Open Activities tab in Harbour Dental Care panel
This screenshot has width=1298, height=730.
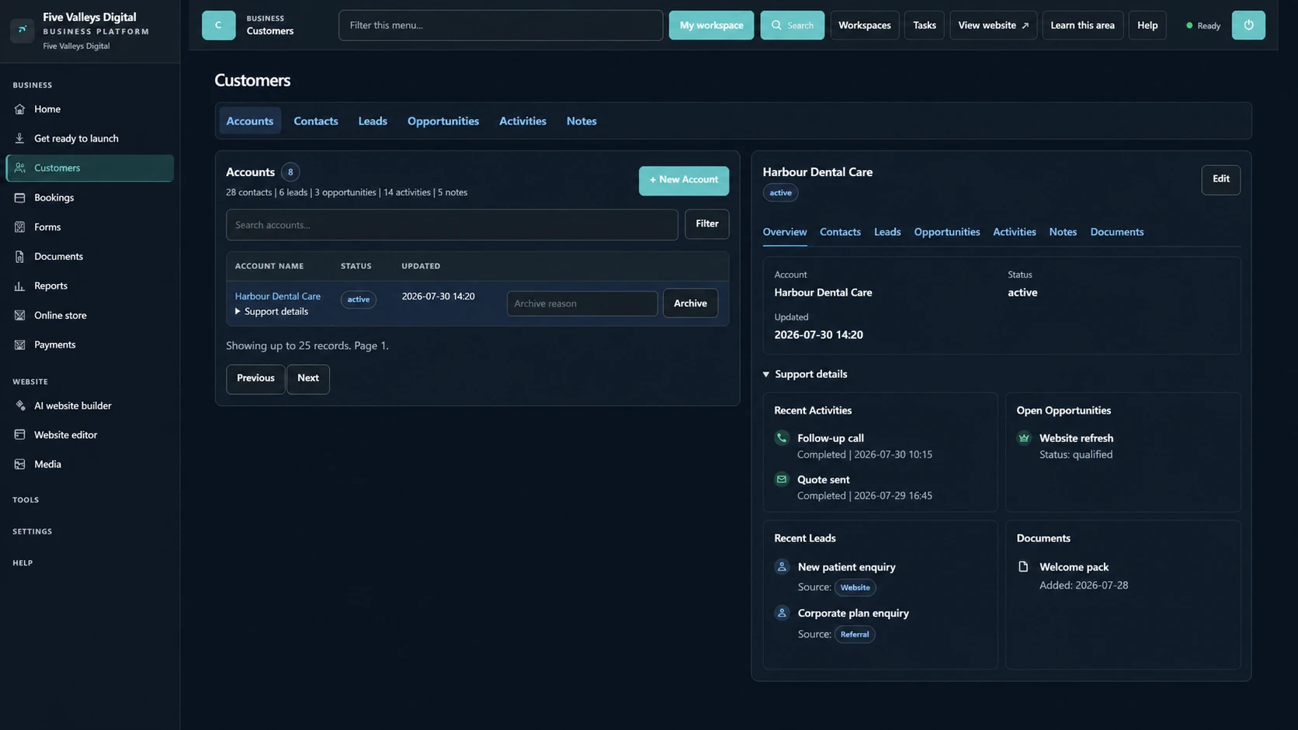tap(1014, 232)
